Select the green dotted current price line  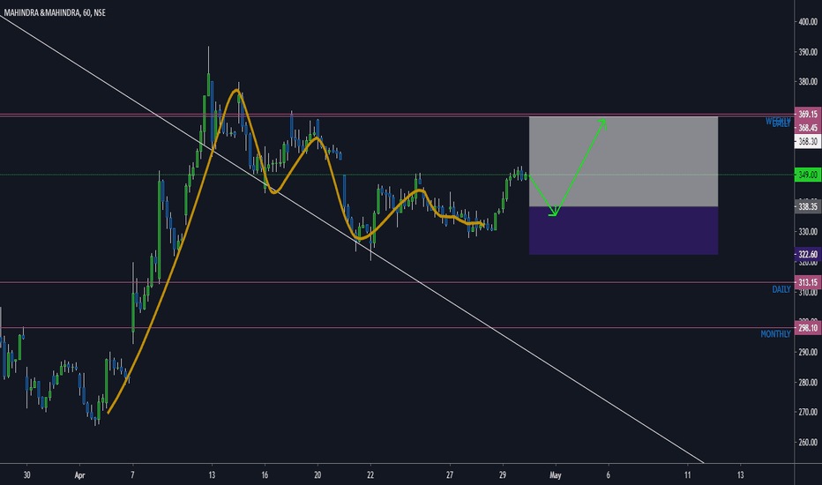pos(398,175)
